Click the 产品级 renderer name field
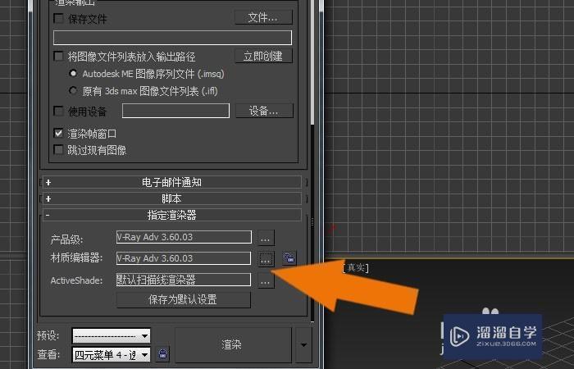Image resolution: width=574 pixels, height=369 pixels. pyautogui.click(x=184, y=237)
